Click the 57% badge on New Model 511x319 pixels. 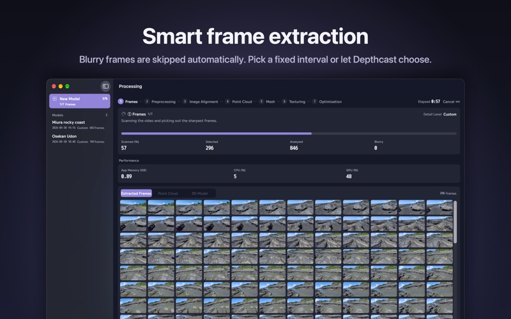tap(105, 99)
